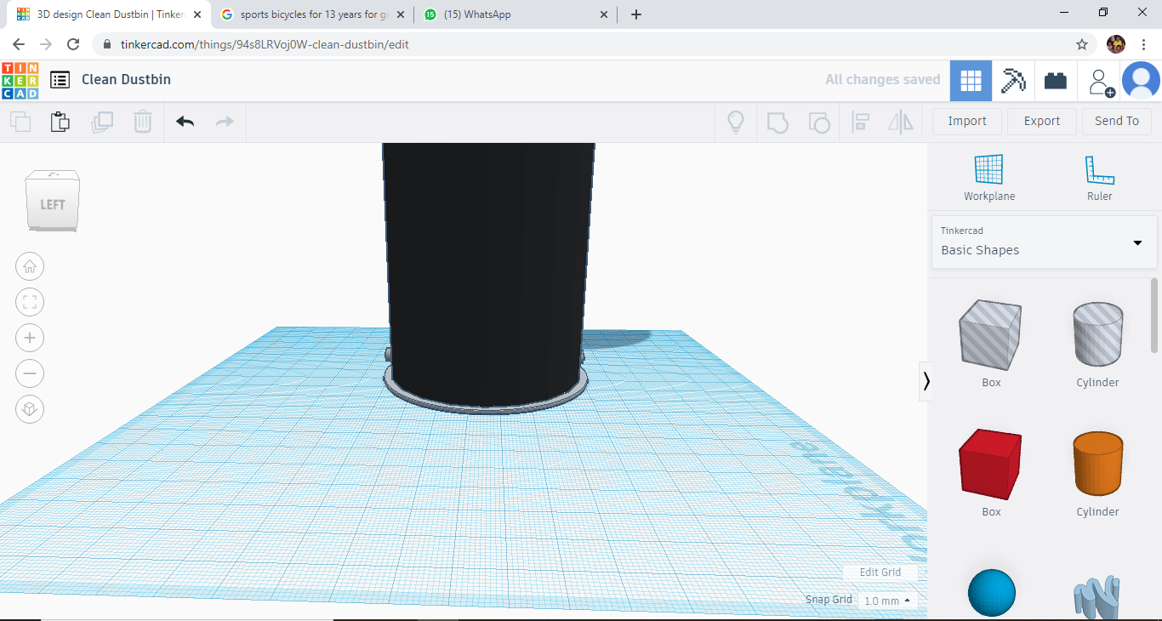Click the Group shapes icon
1162x621 pixels.
[778, 122]
